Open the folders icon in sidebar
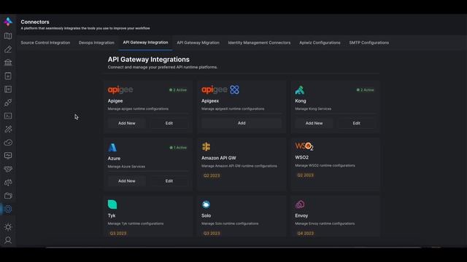This screenshot has width=467, height=262. [x=8, y=196]
